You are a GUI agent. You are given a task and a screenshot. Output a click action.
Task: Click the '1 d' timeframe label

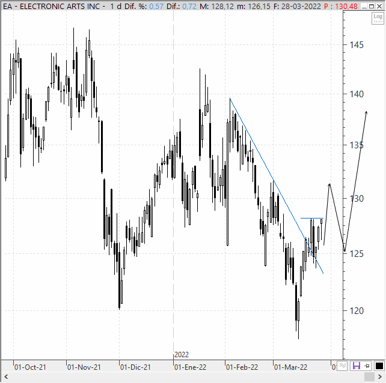pos(115,6)
